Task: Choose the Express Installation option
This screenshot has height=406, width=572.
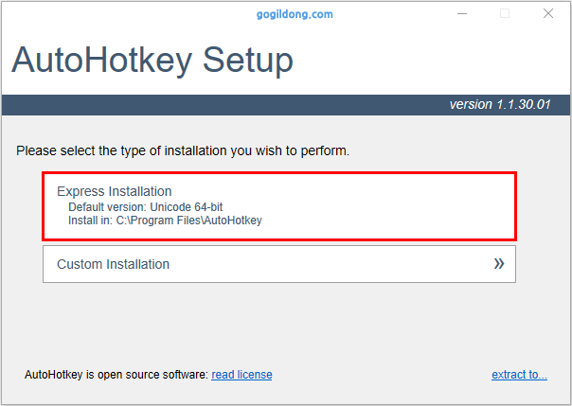Action: (x=279, y=206)
